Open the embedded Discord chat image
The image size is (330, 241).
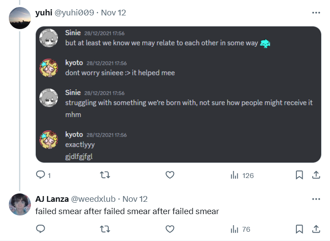pos(178,94)
